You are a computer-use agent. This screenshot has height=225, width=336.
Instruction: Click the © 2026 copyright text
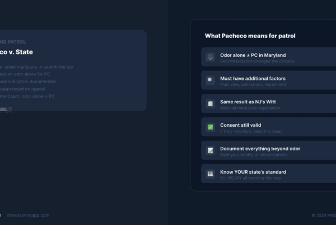tap(324, 215)
